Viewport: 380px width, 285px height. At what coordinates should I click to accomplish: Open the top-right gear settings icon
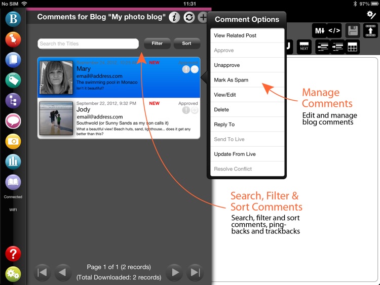[x=371, y=15]
